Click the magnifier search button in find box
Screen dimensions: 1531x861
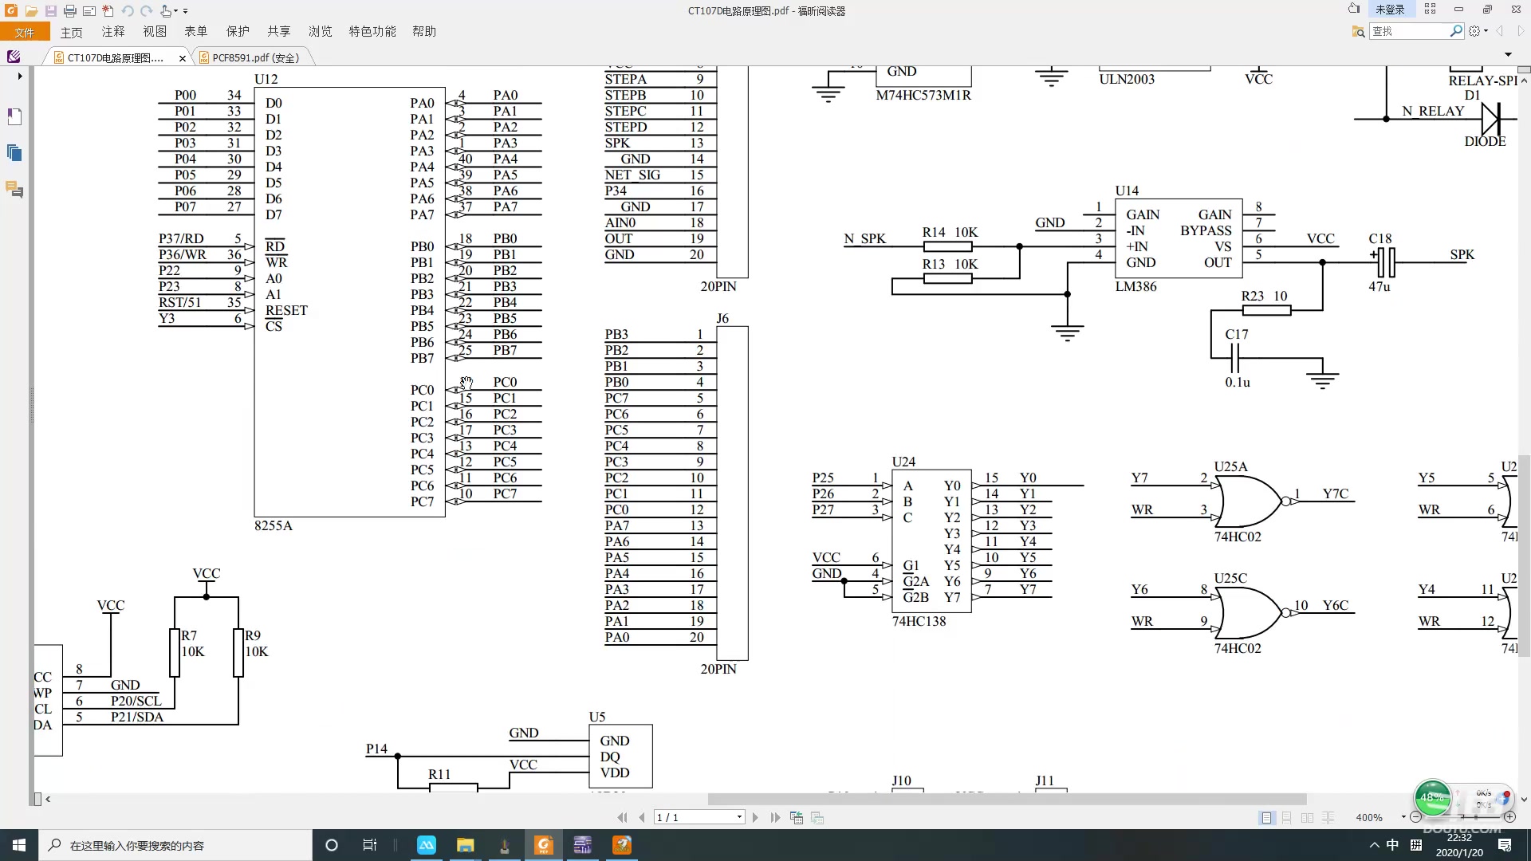pyautogui.click(x=1456, y=31)
